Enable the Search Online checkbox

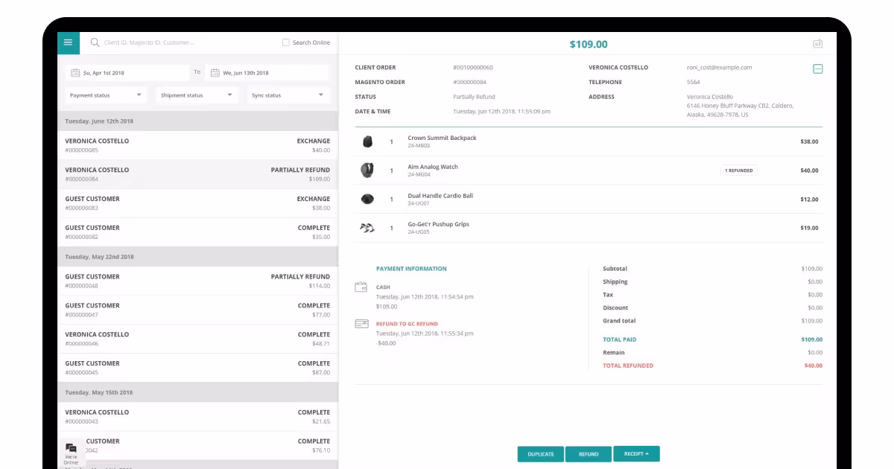click(286, 42)
